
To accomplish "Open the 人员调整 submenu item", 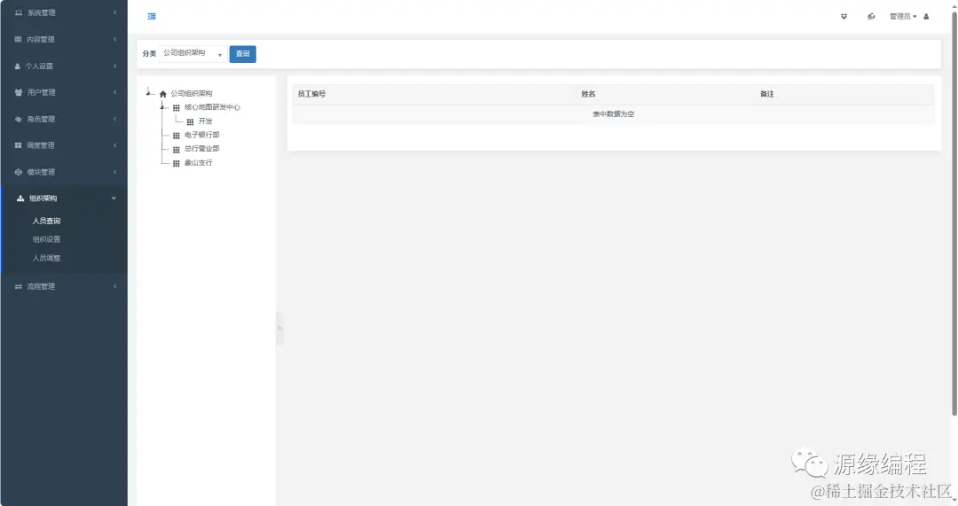I will click(46, 258).
